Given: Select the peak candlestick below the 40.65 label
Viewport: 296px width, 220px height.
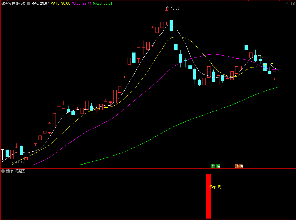Looking at the screenshot, I should click(x=166, y=16).
